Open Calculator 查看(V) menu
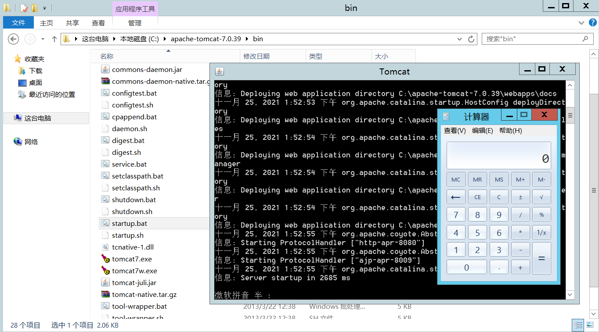 coord(455,131)
